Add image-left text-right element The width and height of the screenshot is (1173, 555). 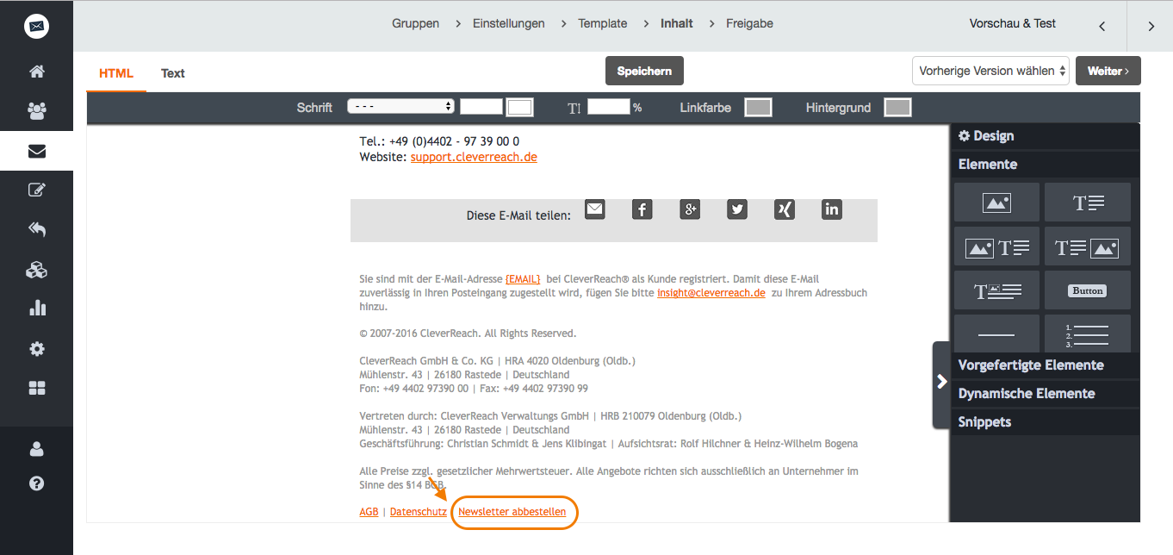996,247
